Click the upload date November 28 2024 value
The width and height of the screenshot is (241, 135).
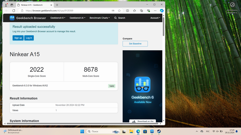click(70, 105)
